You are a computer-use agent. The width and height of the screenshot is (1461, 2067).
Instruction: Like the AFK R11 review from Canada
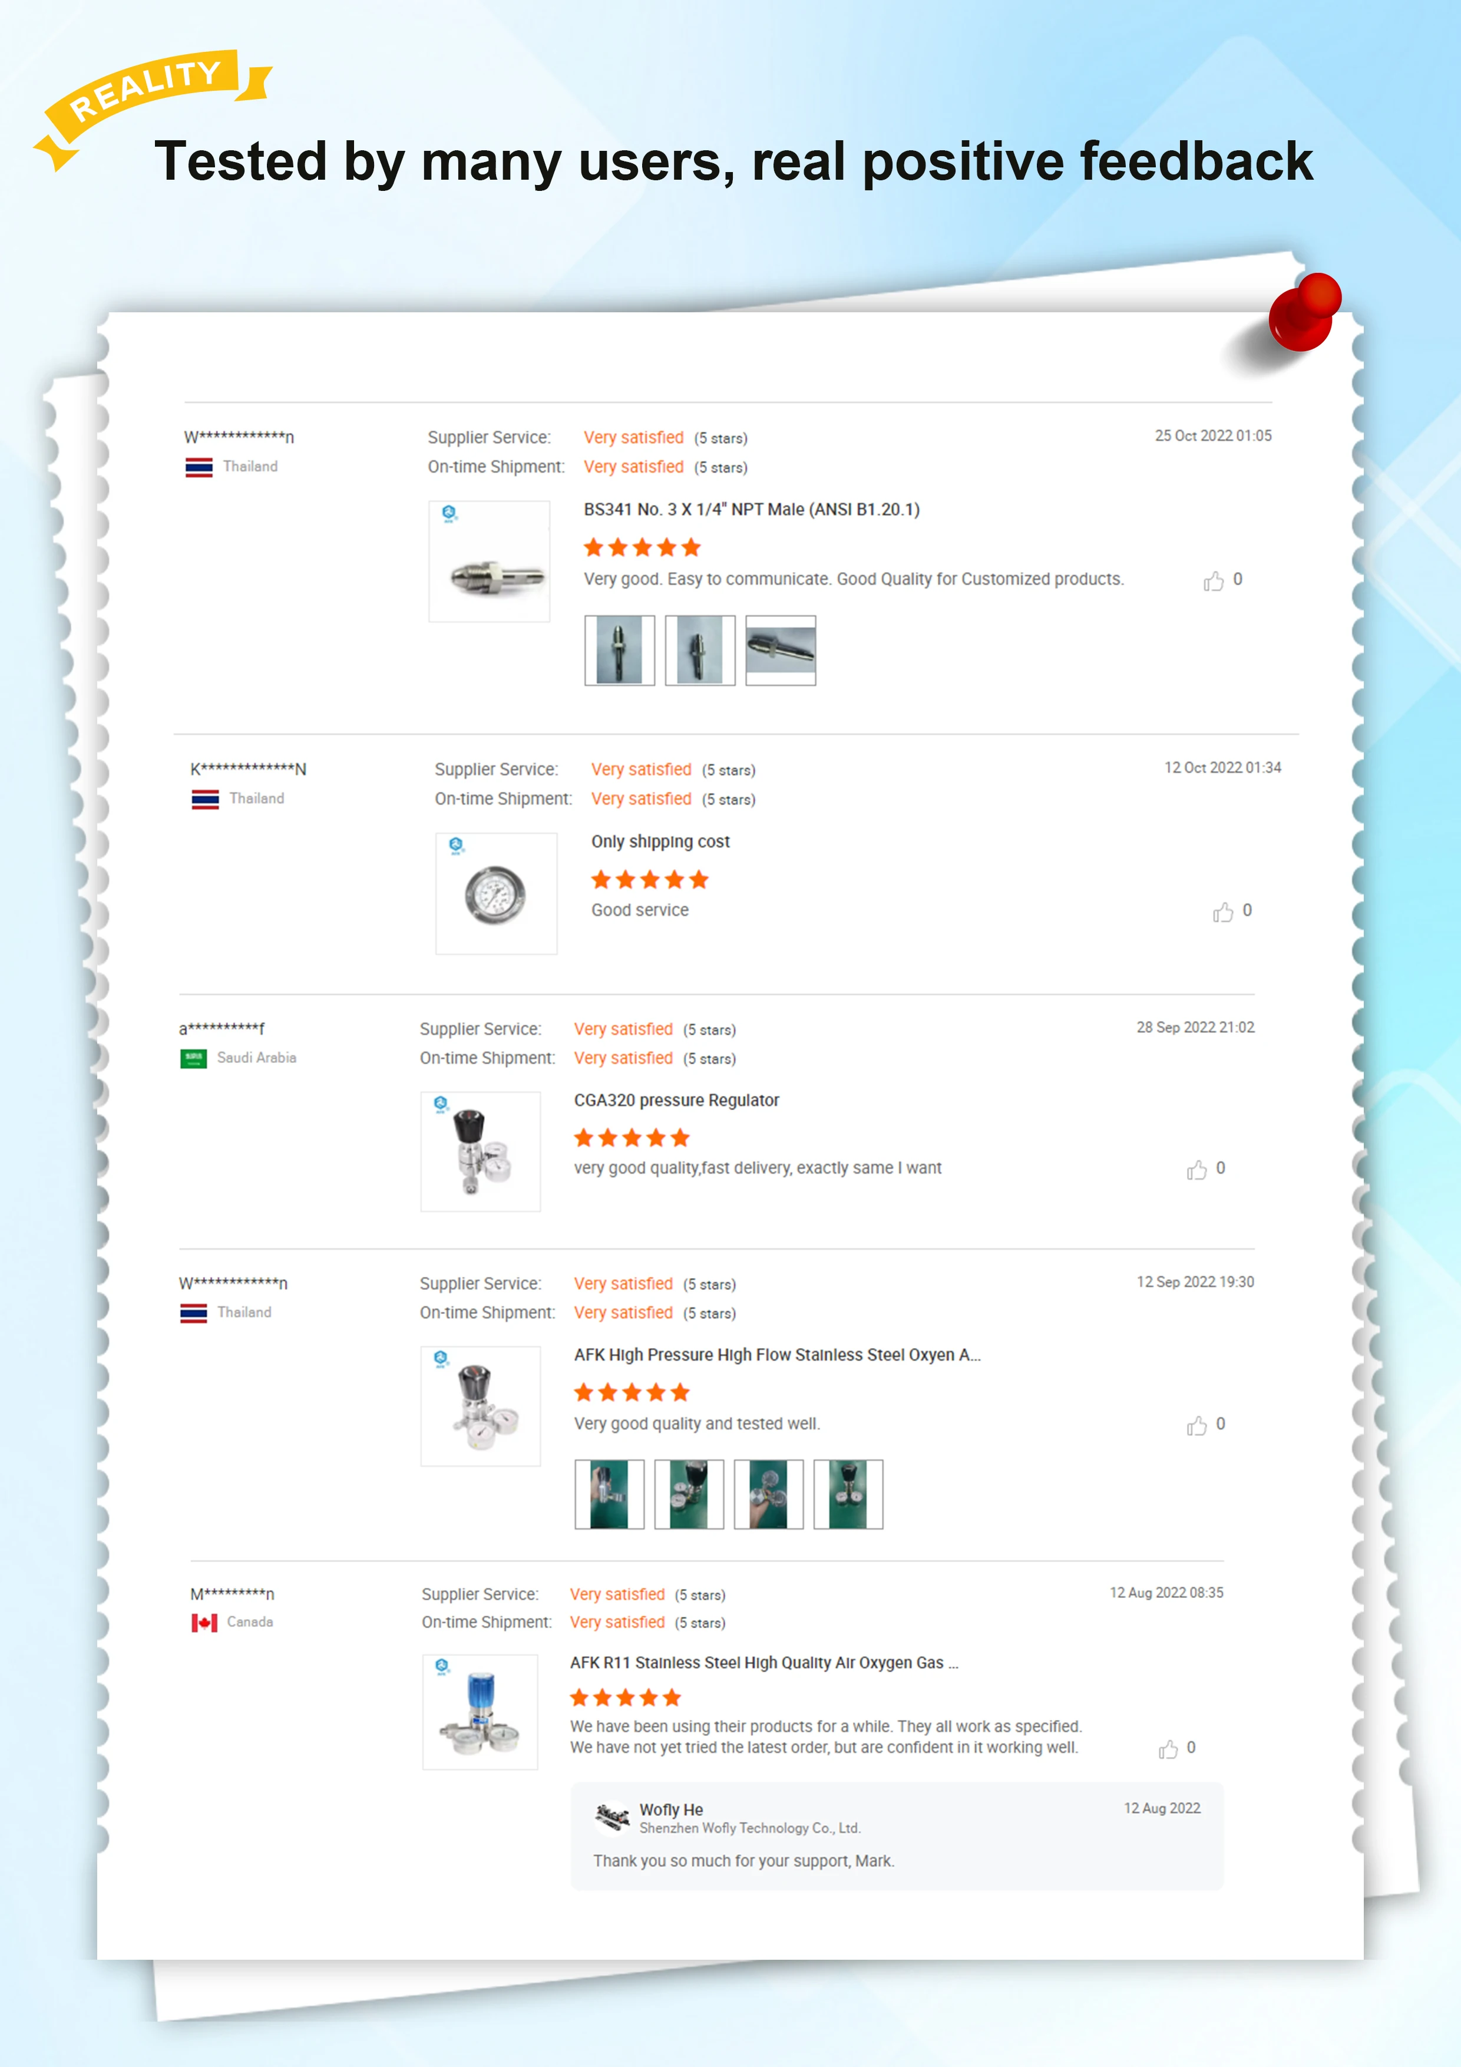coord(1168,1748)
